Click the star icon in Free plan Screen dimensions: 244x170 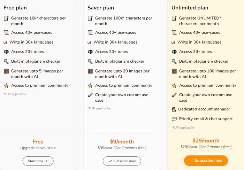pyautogui.click(x=6, y=86)
